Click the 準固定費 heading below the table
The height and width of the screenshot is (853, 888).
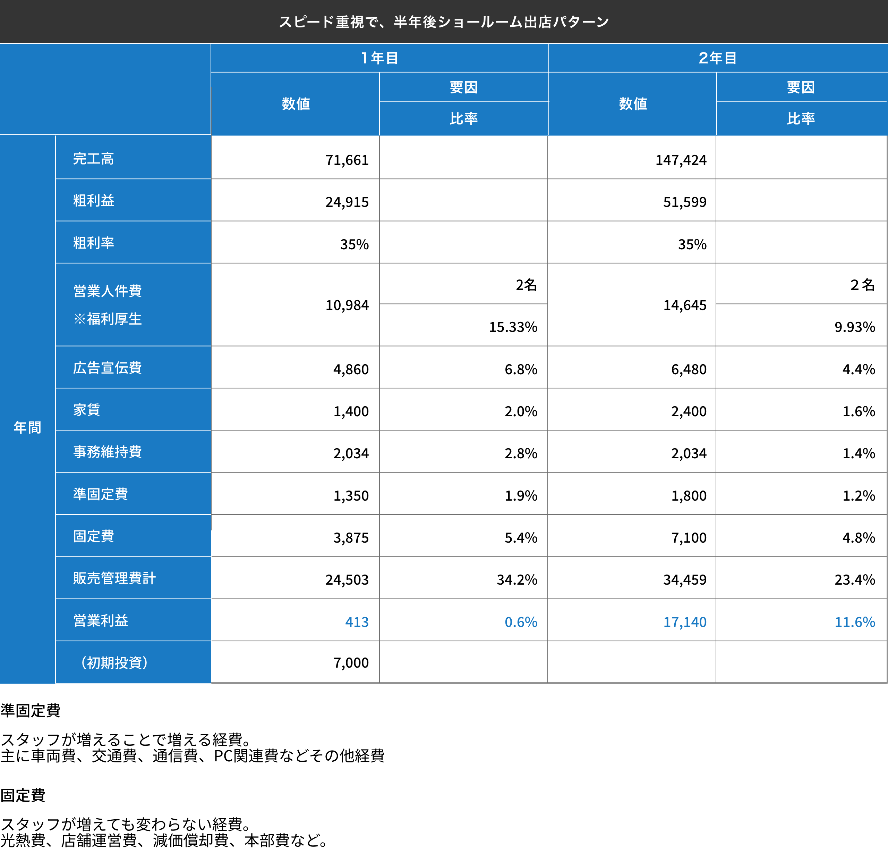[31, 711]
